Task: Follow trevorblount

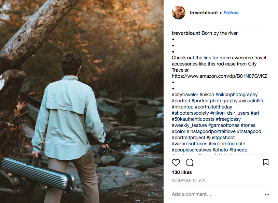Action: click(231, 13)
